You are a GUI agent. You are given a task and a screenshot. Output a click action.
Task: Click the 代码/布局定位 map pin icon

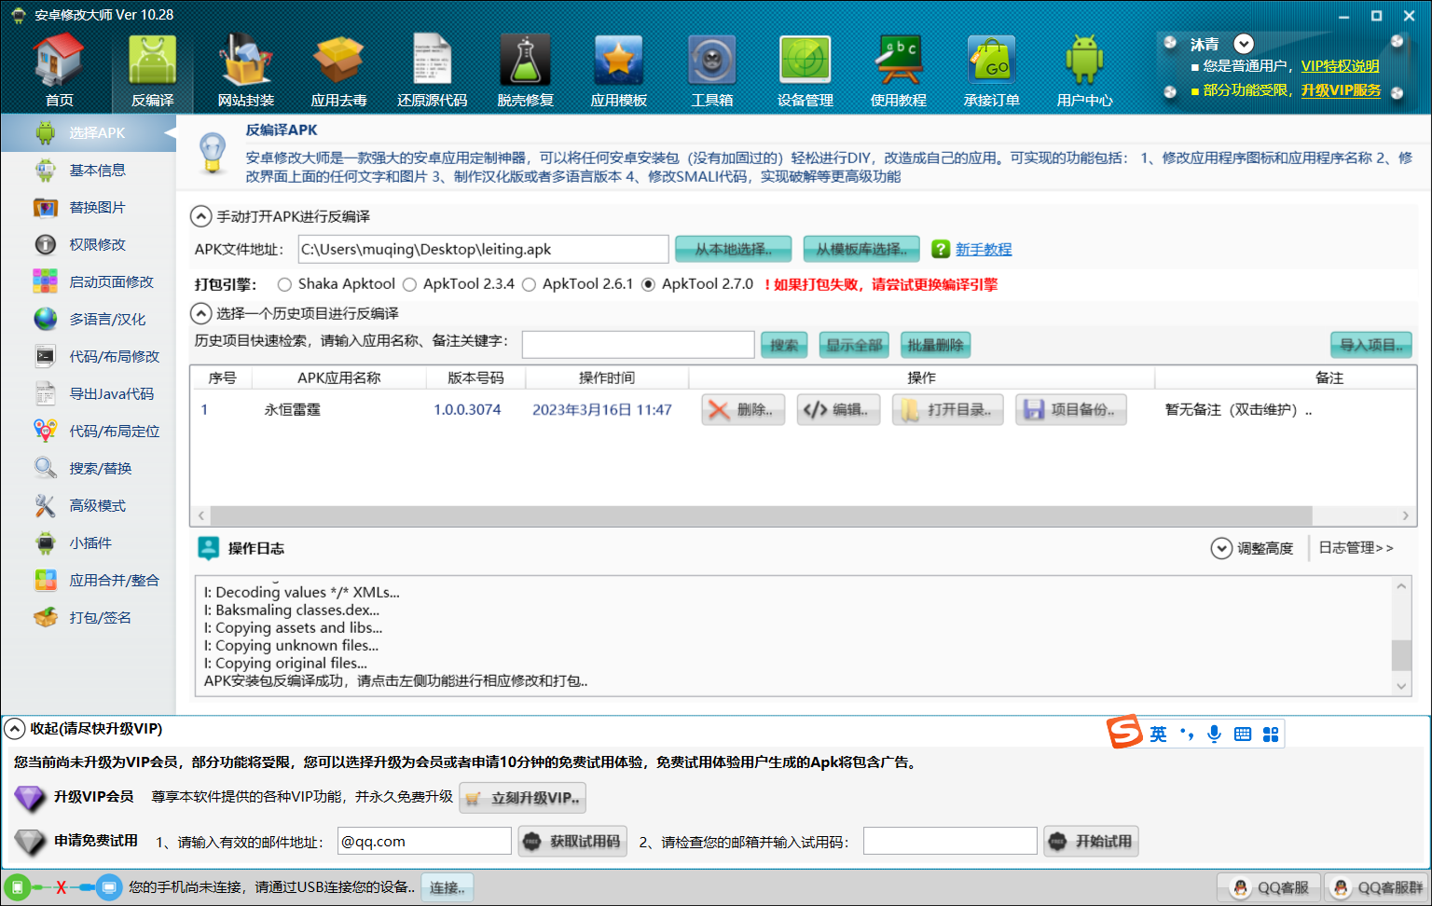[x=46, y=431]
